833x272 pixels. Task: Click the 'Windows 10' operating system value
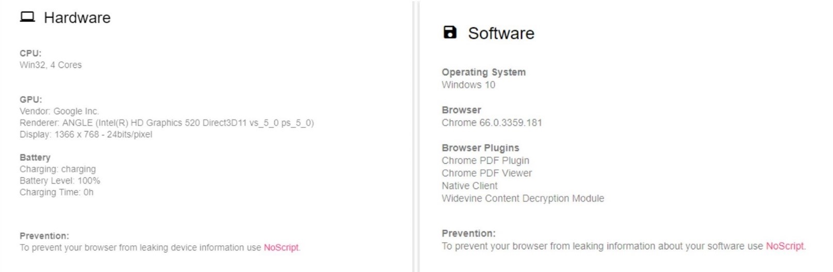pos(468,85)
